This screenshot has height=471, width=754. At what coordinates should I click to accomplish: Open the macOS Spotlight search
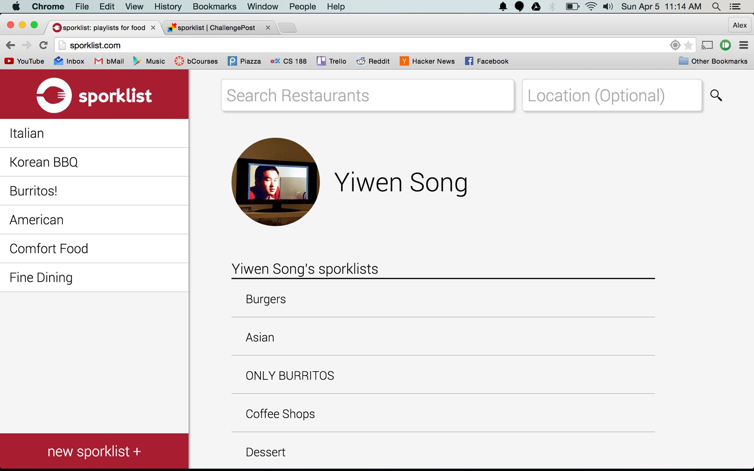tap(716, 7)
